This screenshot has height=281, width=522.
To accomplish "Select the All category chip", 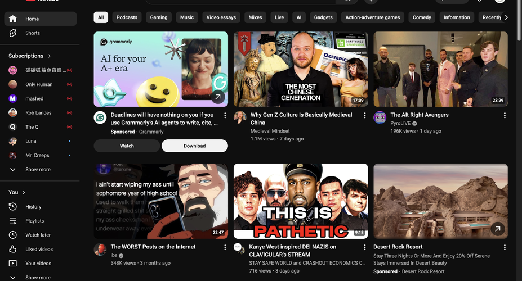I will click(101, 17).
